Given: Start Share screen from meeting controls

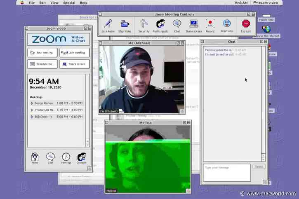Looking at the screenshot, I should point(193,24).
